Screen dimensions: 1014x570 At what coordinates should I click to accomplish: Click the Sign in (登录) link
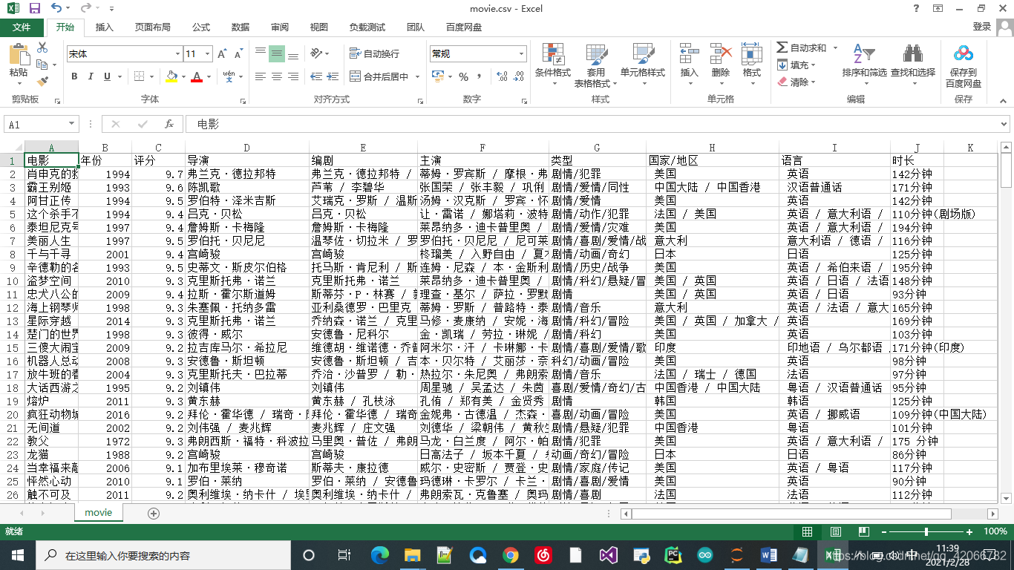point(981,27)
